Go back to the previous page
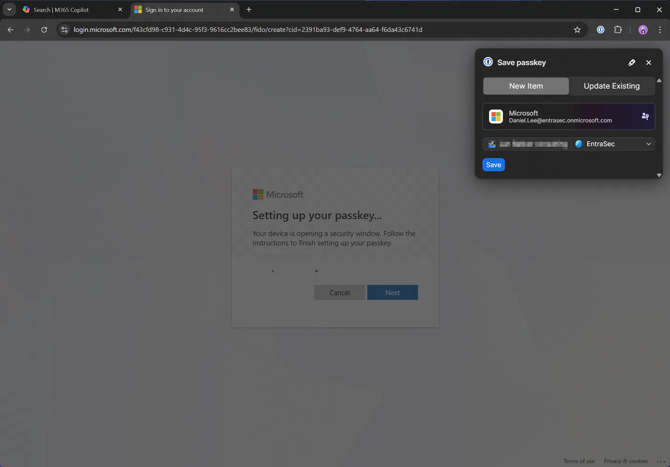The height and width of the screenshot is (467, 670). coord(11,30)
